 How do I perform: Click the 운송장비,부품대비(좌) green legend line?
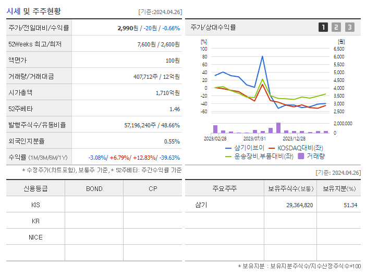pyautogui.click(x=228, y=157)
